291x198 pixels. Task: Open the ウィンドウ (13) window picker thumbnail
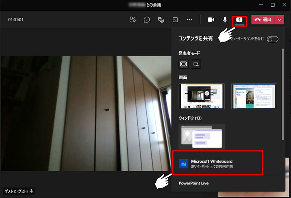pyautogui.click(x=201, y=137)
